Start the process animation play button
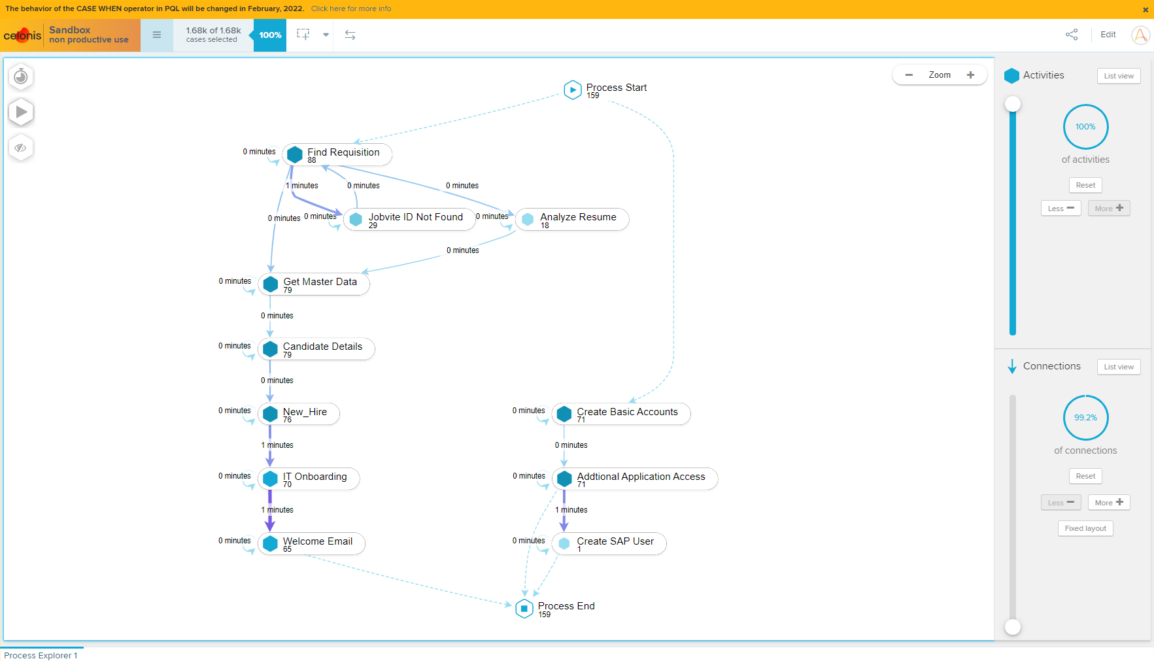 pyautogui.click(x=21, y=112)
